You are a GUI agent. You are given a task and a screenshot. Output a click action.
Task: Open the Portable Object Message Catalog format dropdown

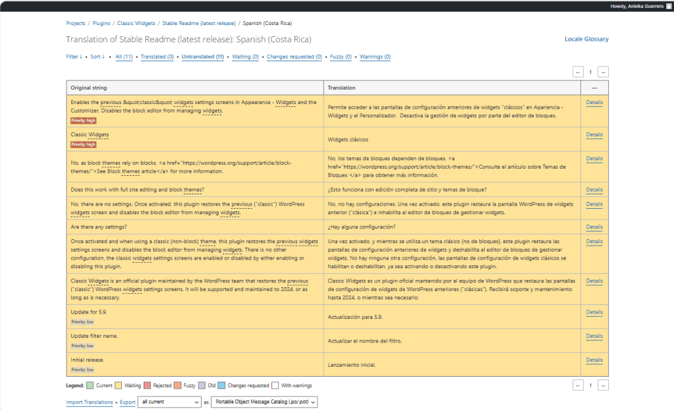coord(264,402)
